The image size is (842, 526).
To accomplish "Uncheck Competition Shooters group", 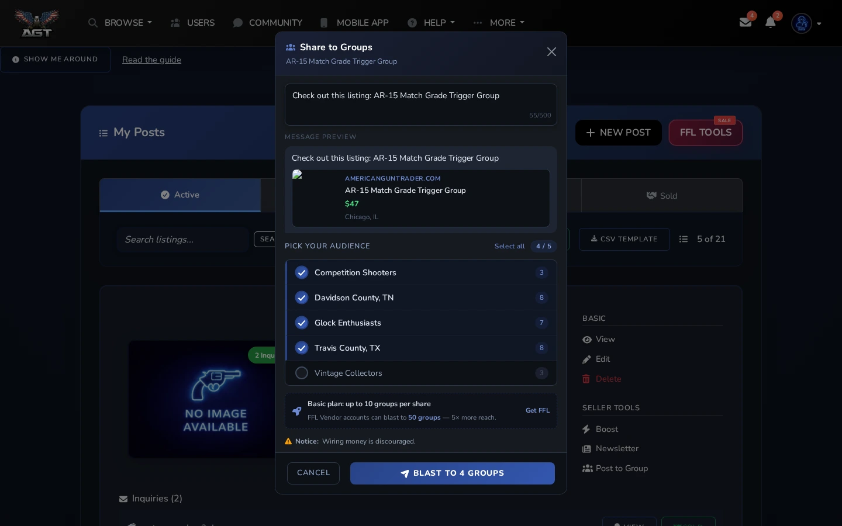I will [x=302, y=272].
